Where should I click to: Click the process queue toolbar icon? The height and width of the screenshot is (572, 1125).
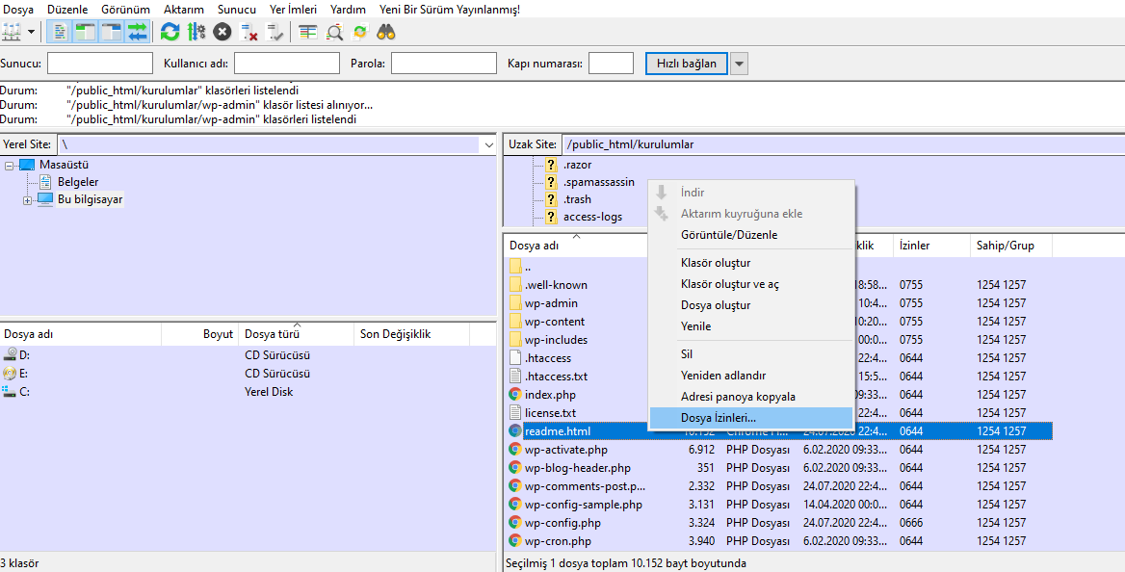pos(196,32)
